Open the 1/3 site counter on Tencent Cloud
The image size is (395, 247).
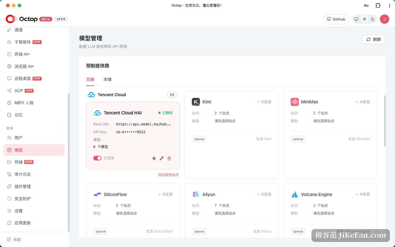tap(172, 95)
